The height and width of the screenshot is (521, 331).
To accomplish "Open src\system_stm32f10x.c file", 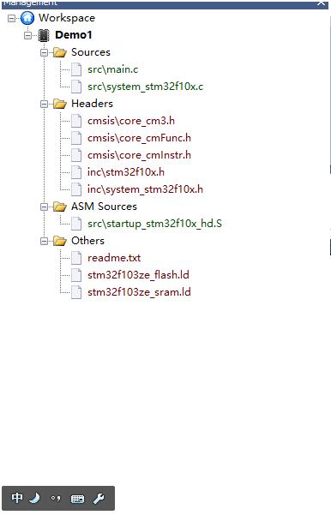I will coord(146,87).
